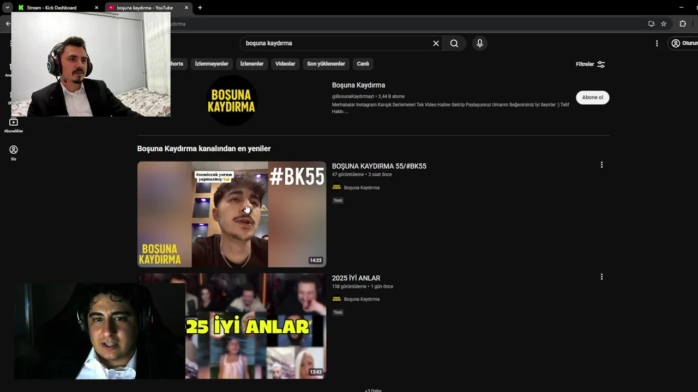Subscribe using the Abone ol button
698x392 pixels.
(x=592, y=97)
